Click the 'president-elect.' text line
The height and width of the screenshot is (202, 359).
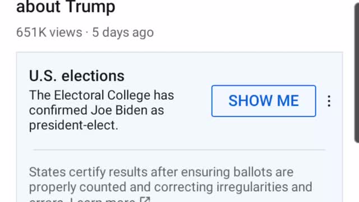point(73,125)
